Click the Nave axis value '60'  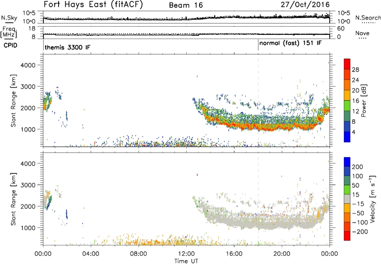pos(341,29)
